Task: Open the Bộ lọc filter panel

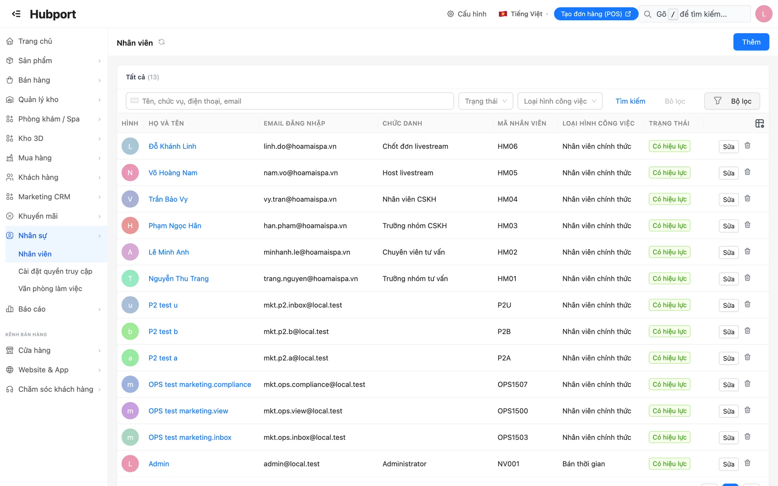Action: [732, 101]
